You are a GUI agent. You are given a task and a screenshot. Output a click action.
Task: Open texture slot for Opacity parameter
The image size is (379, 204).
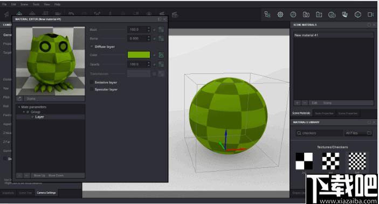161,64
